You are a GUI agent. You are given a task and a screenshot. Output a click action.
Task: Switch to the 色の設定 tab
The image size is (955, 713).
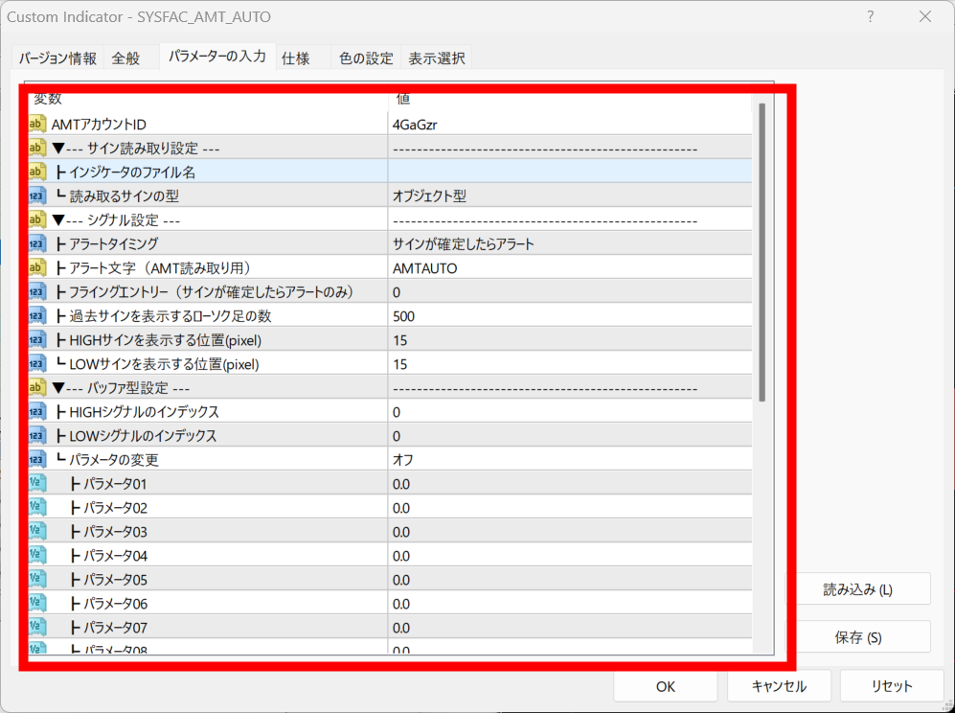point(366,58)
